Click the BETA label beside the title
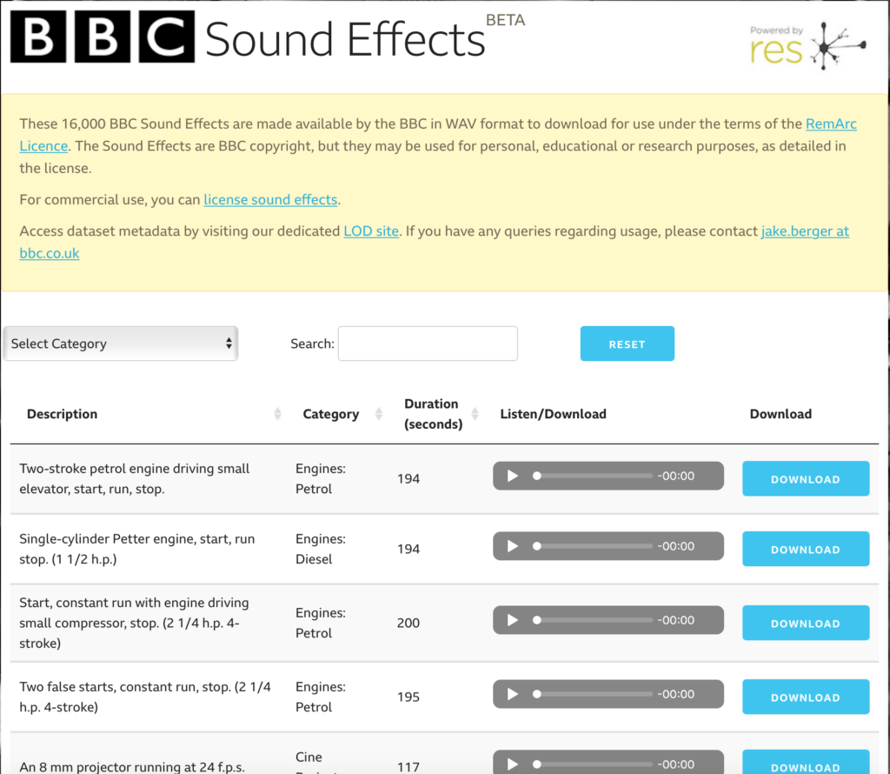890x774 pixels. click(x=506, y=21)
